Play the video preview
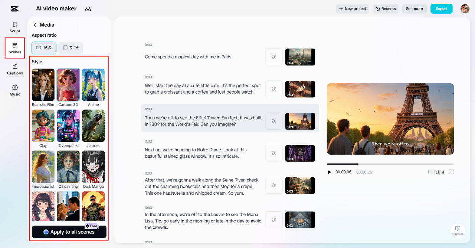The image size is (475, 248). pyautogui.click(x=329, y=172)
